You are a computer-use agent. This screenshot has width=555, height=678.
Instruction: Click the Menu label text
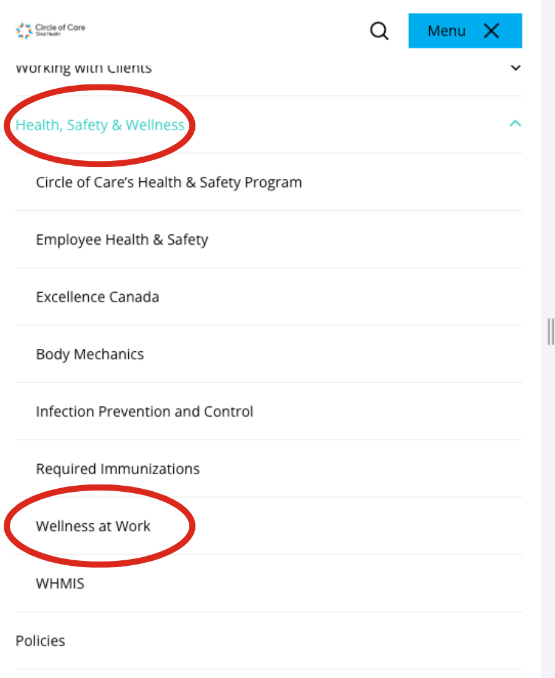point(446,31)
